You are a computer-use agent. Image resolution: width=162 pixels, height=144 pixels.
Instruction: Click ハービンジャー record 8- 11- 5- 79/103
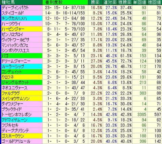pos(66,29)
